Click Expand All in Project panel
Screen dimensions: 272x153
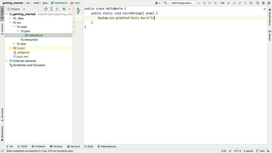[x=51, y=9]
